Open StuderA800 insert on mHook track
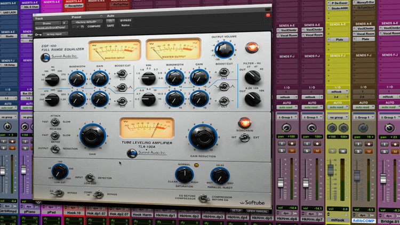The width and height of the screenshot is (400, 225). (x=338, y=9)
